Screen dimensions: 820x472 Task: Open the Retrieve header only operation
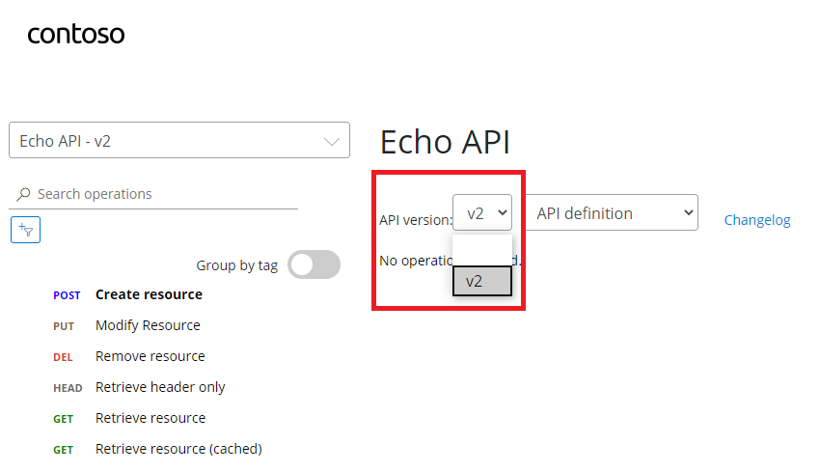[x=160, y=387]
